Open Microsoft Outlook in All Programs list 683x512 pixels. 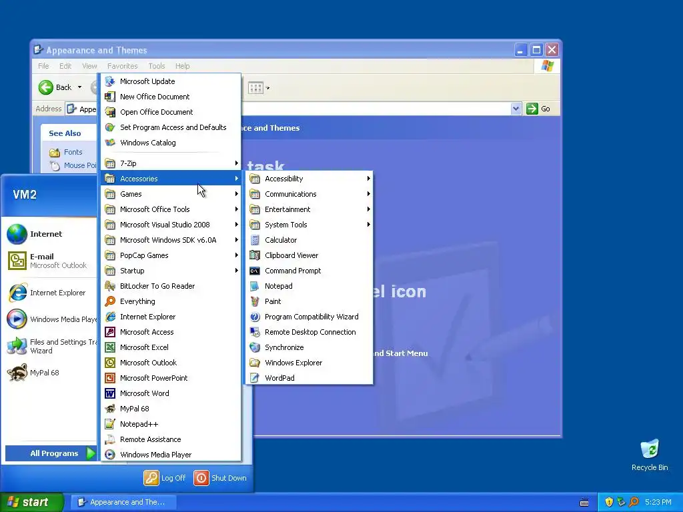click(171, 363)
